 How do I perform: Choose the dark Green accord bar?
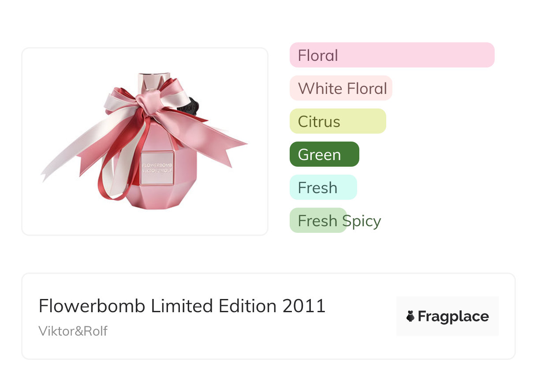(x=324, y=154)
